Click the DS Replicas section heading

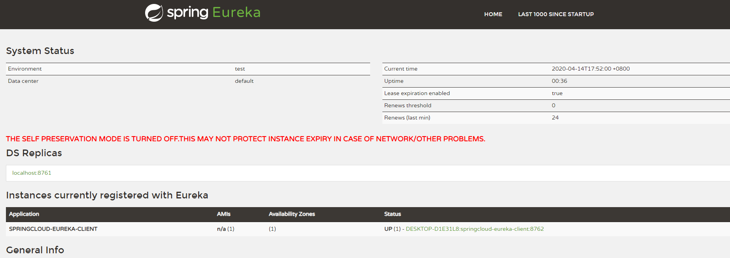(x=34, y=153)
